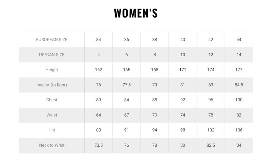Select European size 44 cell
Screen dimensions: 274x162
pyautogui.click(x=239, y=40)
